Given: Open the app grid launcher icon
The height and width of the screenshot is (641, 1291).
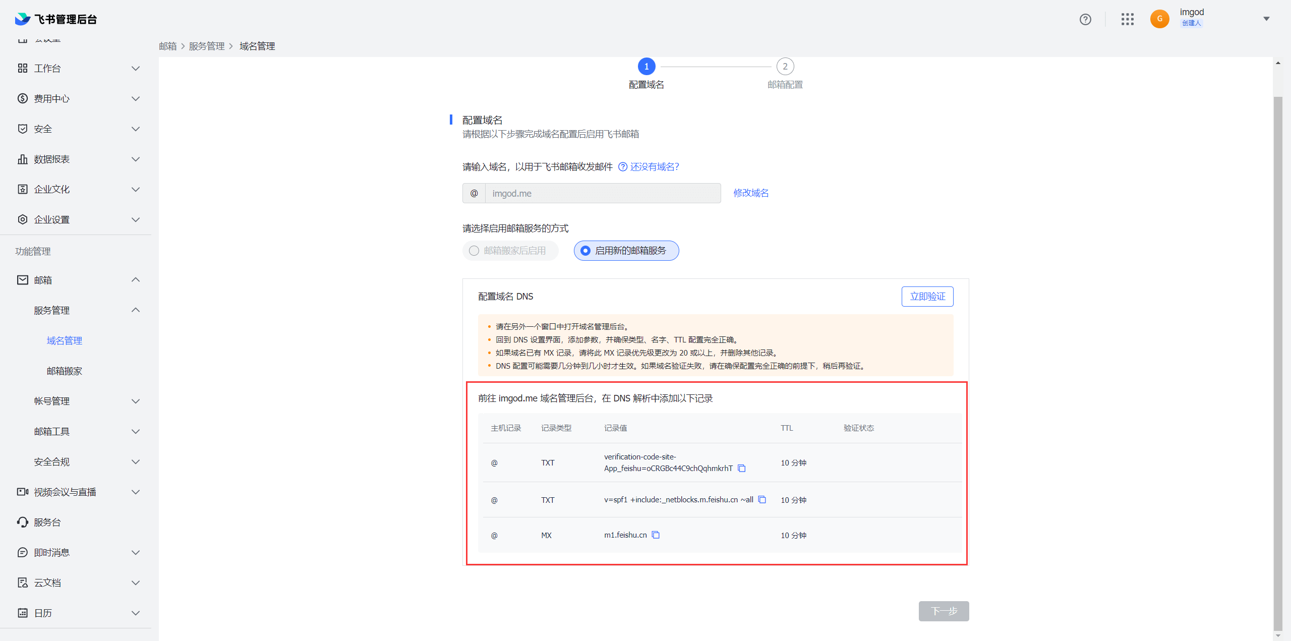Looking at the screenshot, I should pos(1128,19).
